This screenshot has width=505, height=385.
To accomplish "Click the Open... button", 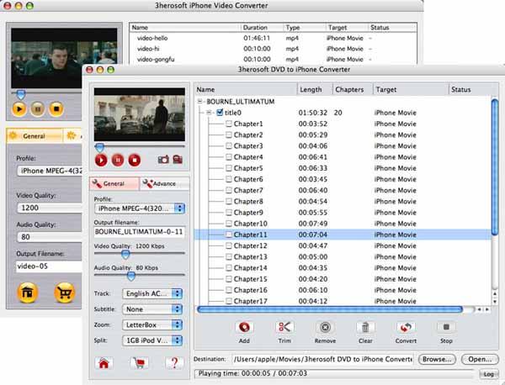I will [480, 359].
